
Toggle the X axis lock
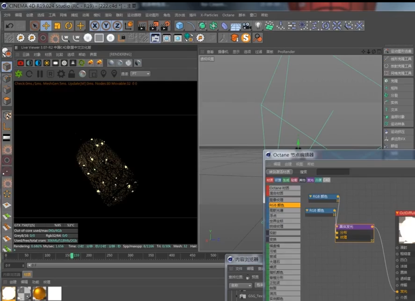tap(95, 26)
